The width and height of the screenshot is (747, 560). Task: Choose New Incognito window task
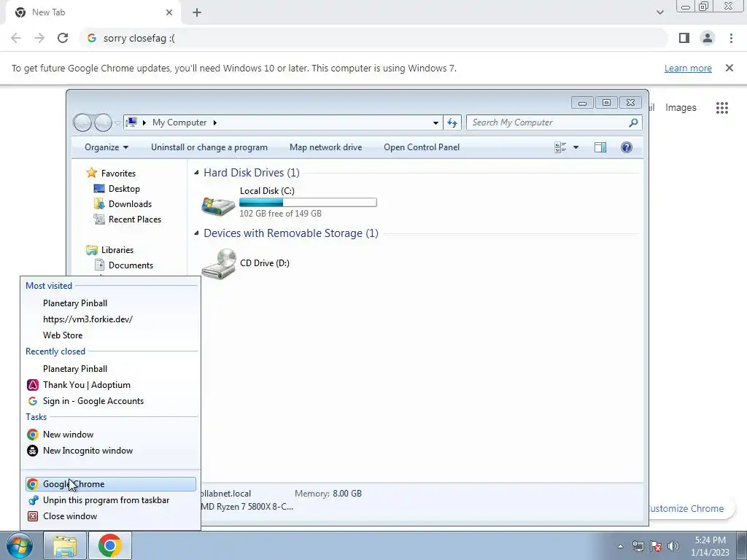coord(88,451)
